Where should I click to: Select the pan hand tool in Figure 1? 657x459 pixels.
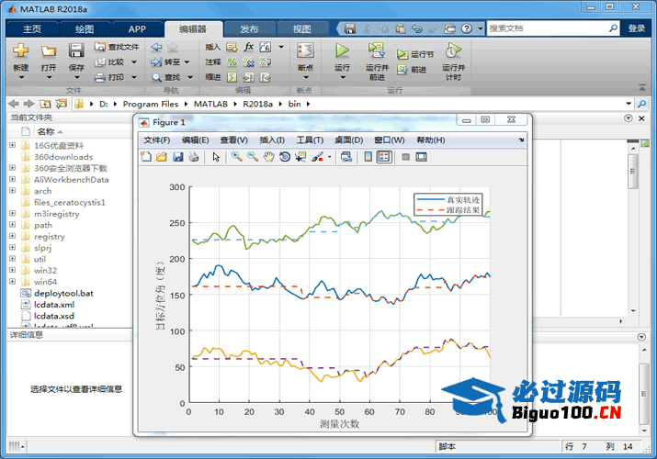[x=268, y=157]
